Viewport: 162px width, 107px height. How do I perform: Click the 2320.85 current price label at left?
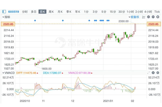8,24
